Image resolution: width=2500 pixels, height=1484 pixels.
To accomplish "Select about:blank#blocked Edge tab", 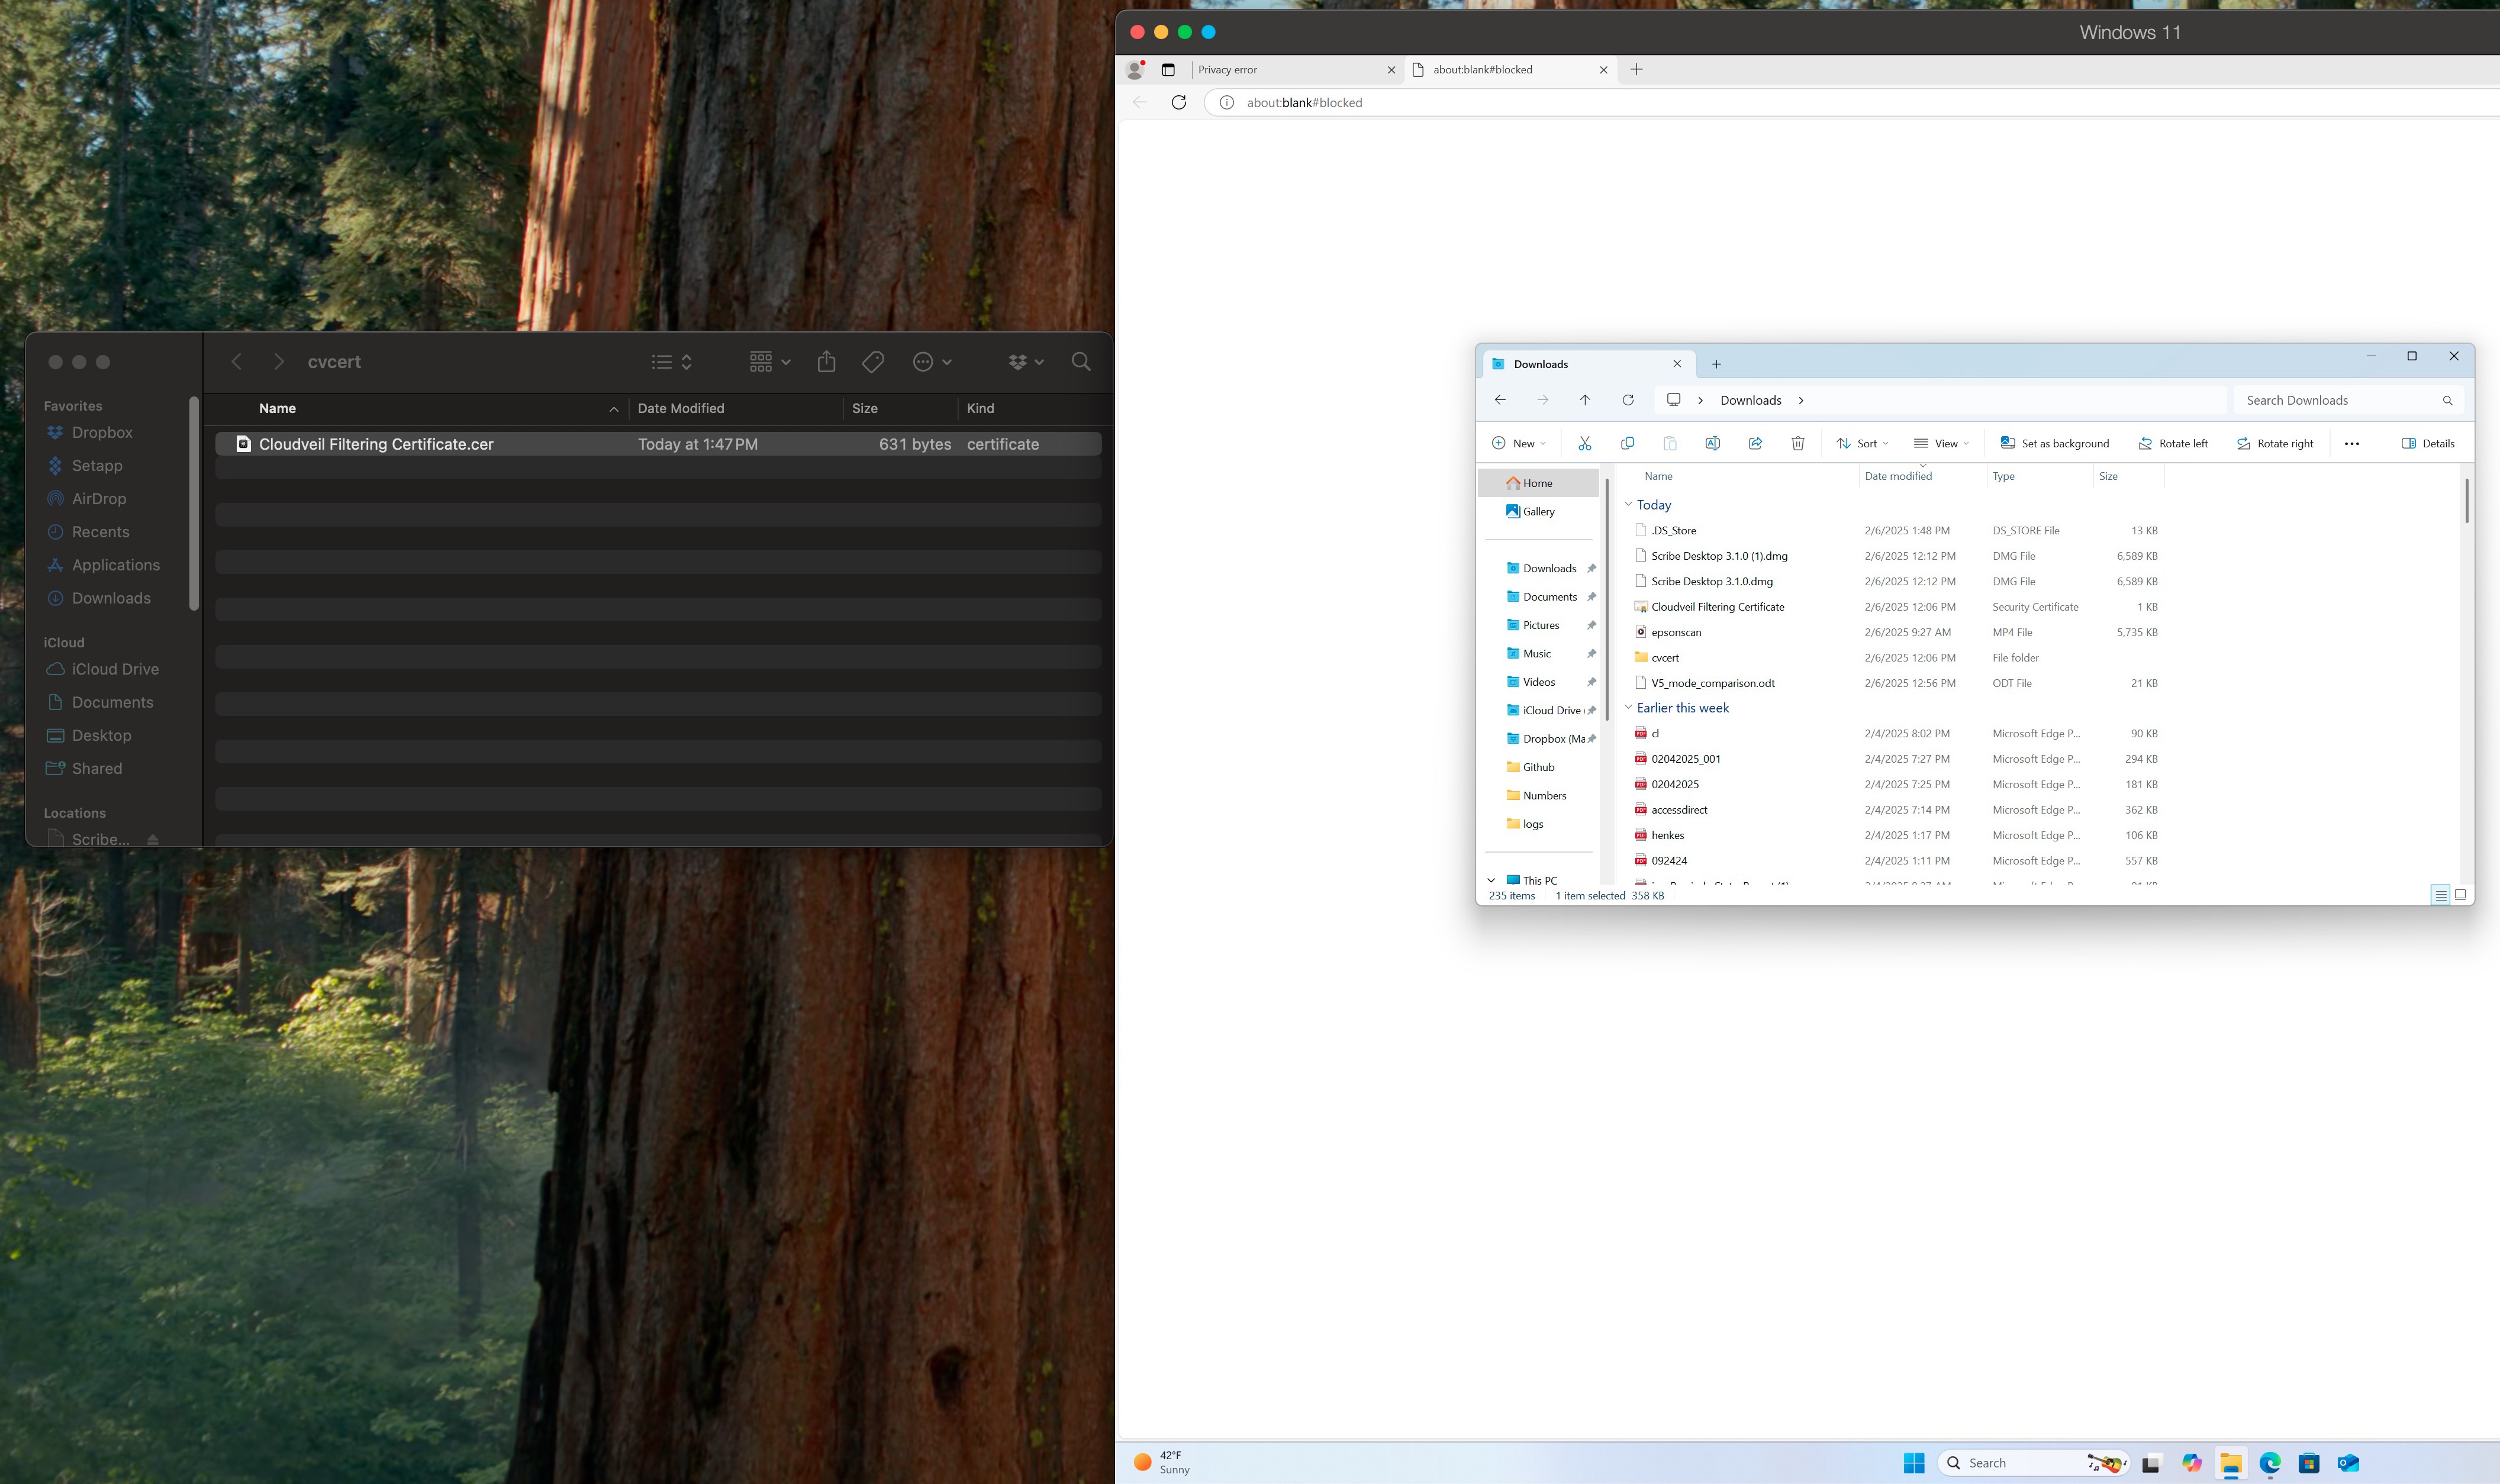I will pyautogui.click(x=1510, y=69).
